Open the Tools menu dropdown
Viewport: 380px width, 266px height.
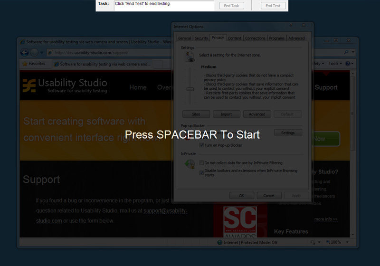coord(335,64)
